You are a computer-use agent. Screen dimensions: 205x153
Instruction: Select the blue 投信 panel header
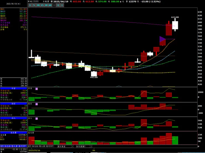[14, 104]
